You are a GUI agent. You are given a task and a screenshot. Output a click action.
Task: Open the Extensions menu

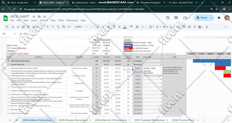point(72,20)
